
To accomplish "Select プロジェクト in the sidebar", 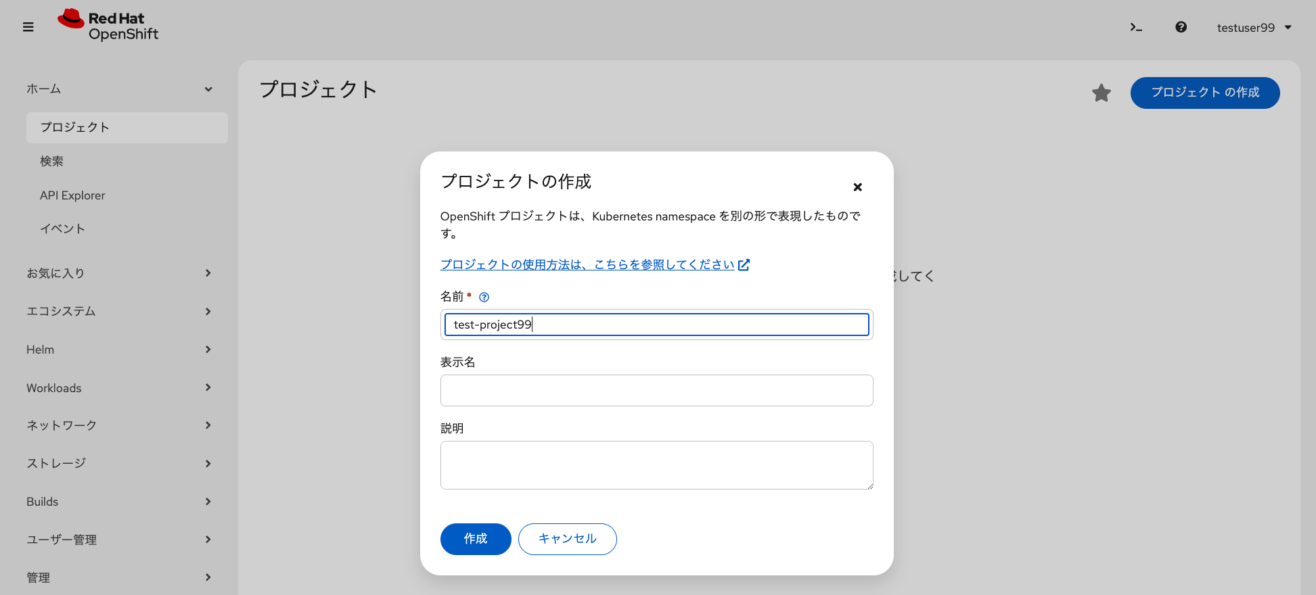I will (127, 128).
